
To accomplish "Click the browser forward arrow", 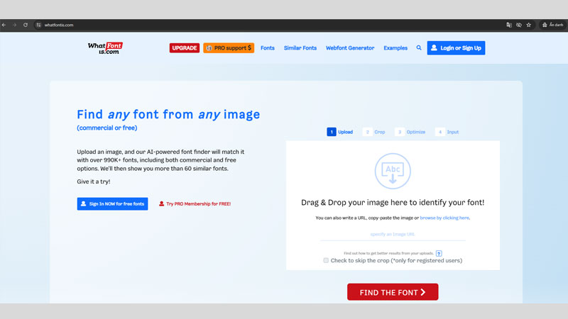I will [14, 25].
